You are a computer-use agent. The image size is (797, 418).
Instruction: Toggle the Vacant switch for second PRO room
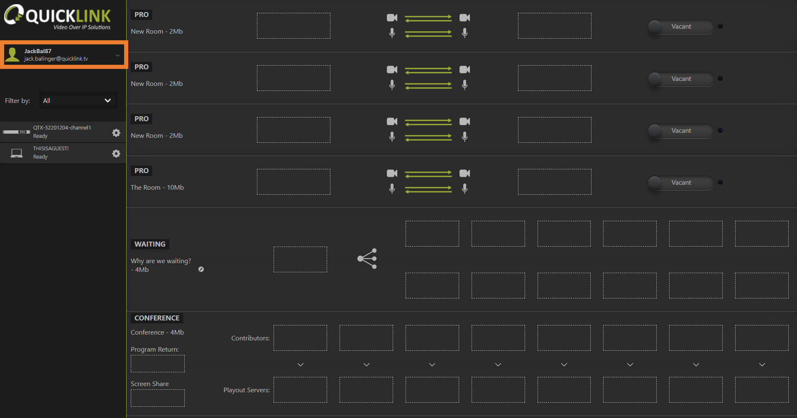pyautogui.click(x=680, y=79)
